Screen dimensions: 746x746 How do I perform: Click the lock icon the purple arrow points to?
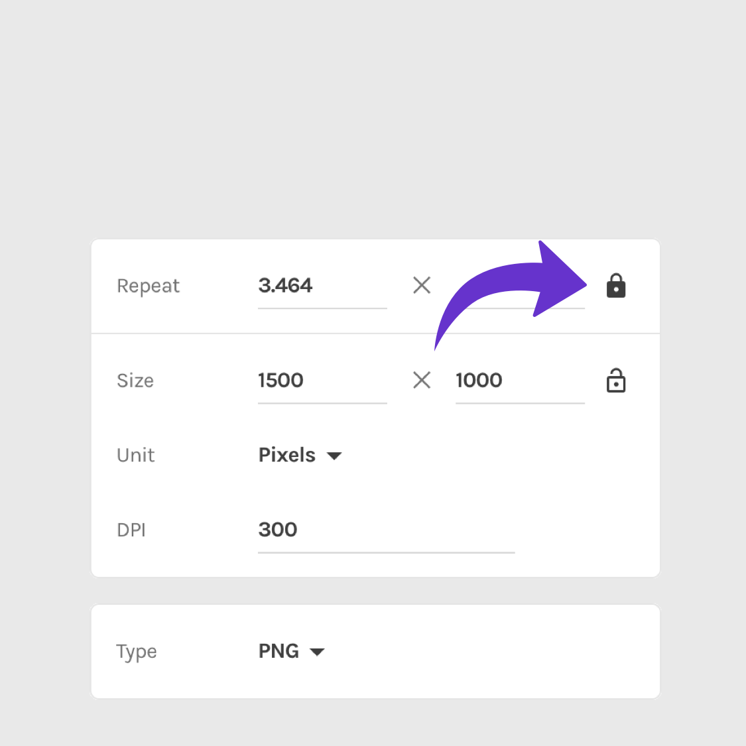tap(616, 285)
